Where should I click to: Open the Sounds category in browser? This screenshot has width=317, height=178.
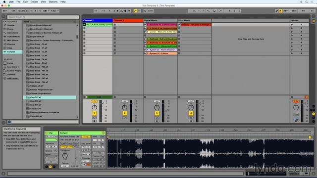click(11, 25)
